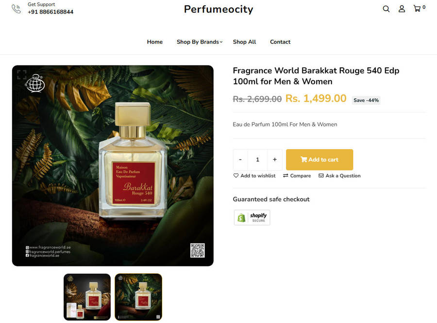Click the plus quantity stepper

(274, 159)
